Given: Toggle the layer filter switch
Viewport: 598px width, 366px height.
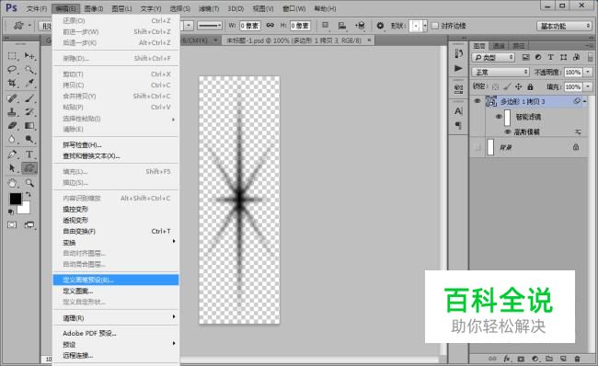Looking at the screenshot, I should coord(591,57).
